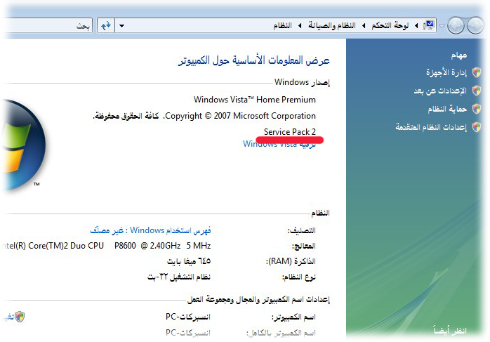Focus the بحث search field

[47, 25]
